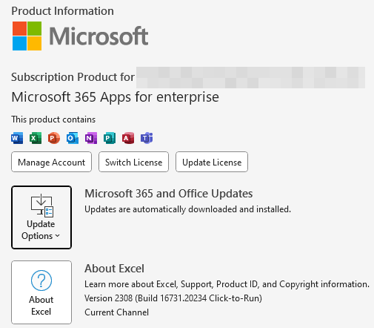This screenshot has width=374, height=328.
Task: Click the Current Channel text
Action: tap(116, 312)
